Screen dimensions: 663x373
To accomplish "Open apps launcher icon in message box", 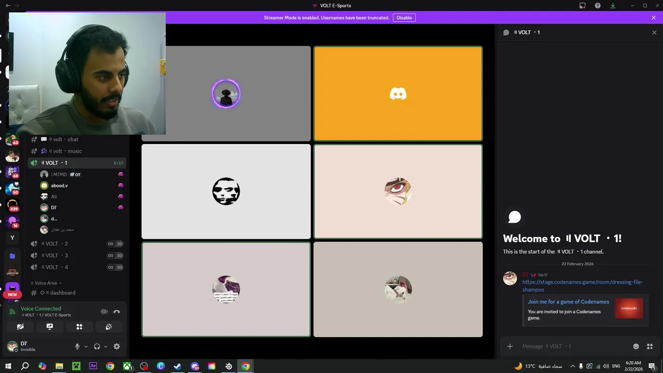I will 650,346.
